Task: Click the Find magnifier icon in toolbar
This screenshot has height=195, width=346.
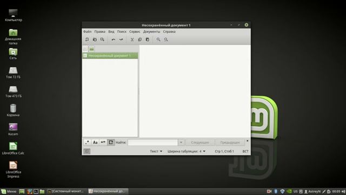Action: pyautogui.click(x=158, y=40)
